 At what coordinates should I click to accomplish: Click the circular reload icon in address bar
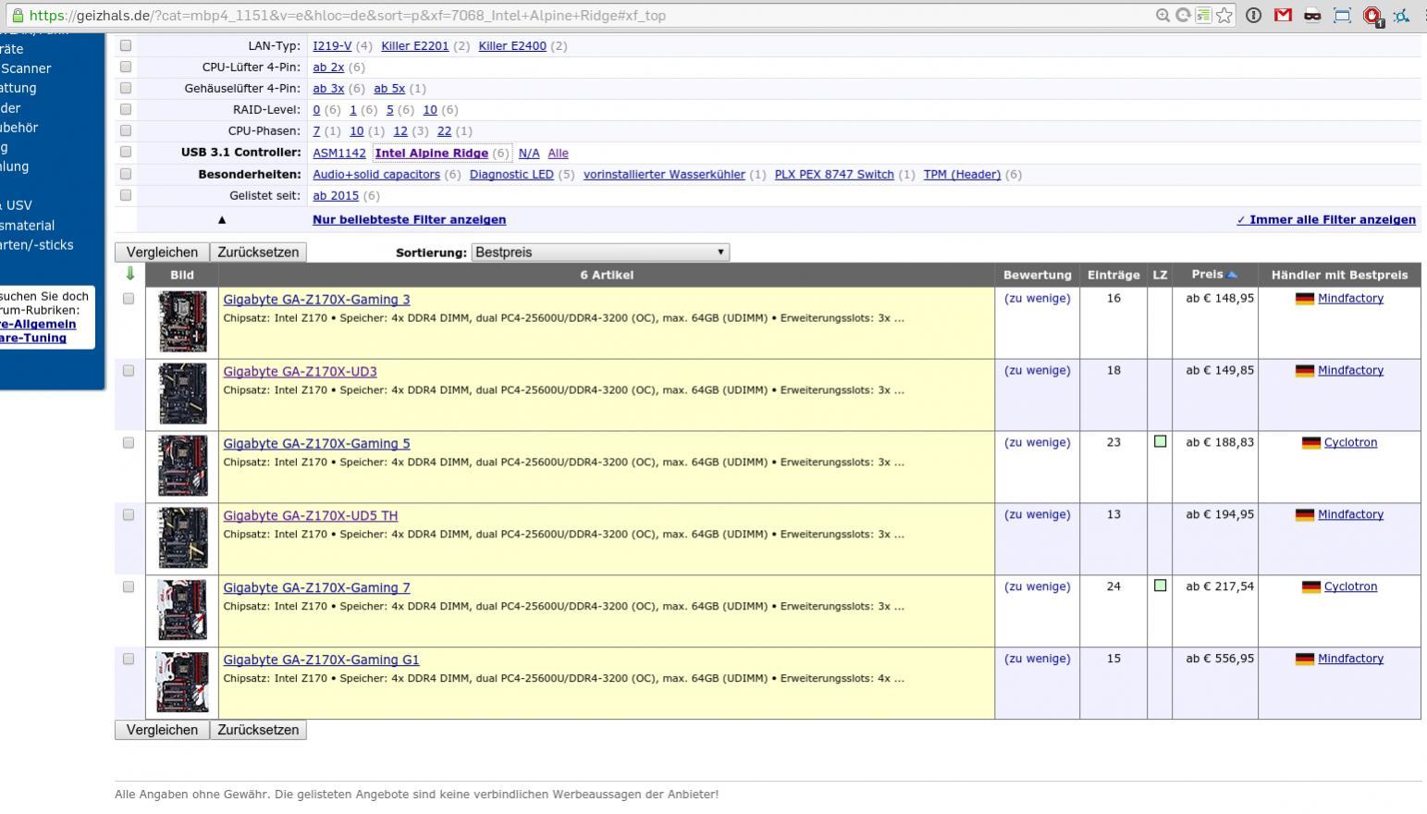click(1183, 15)
